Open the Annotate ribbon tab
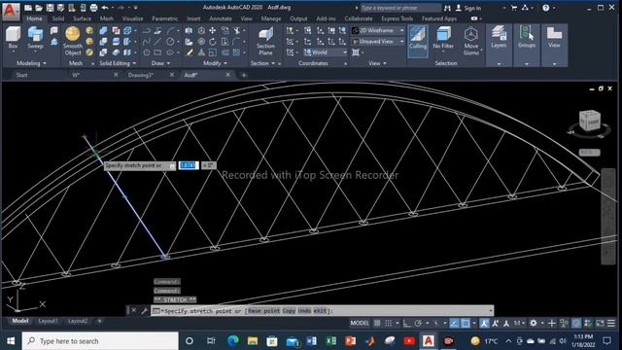The image size is (622, 350). [221, 18]
